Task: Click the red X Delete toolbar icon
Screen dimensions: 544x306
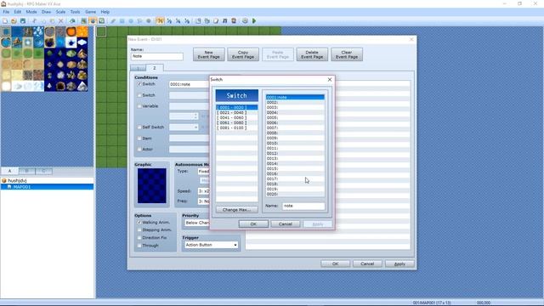Action: click(x=61, y=21)
